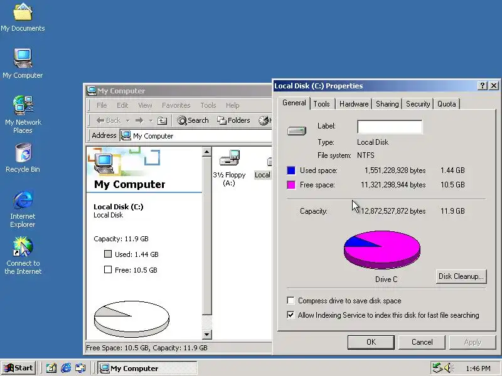Click the OK button
The image size is (502, 376).
[371, 342]
